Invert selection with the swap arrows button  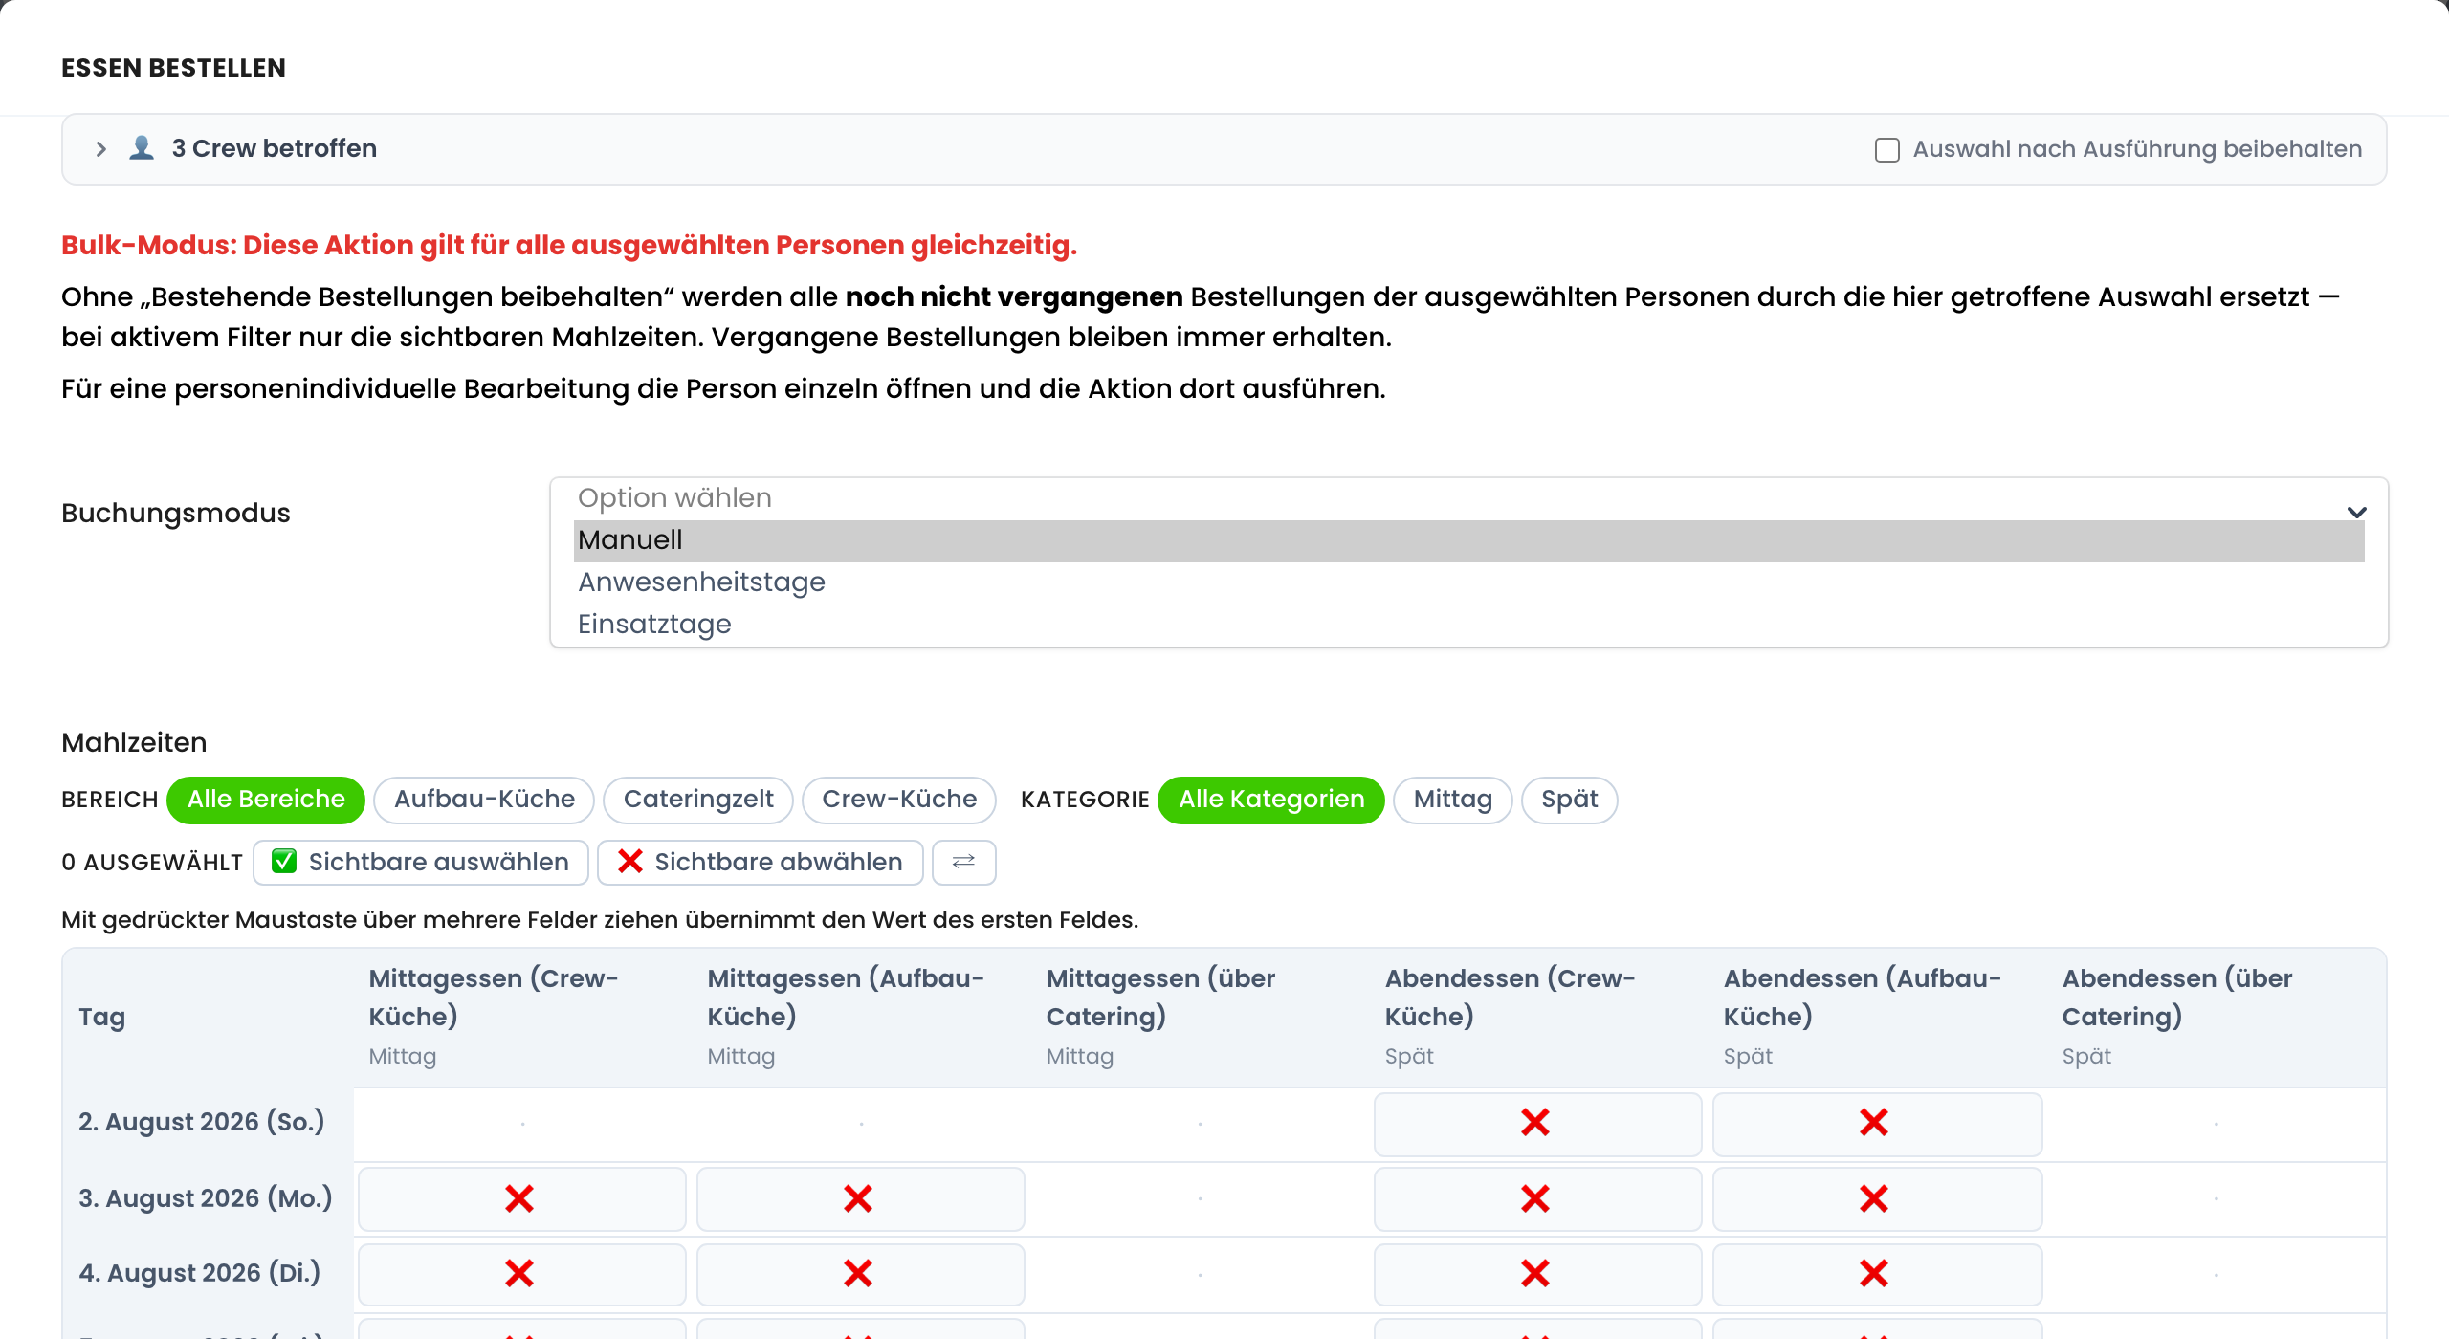(x=964, y=863)
